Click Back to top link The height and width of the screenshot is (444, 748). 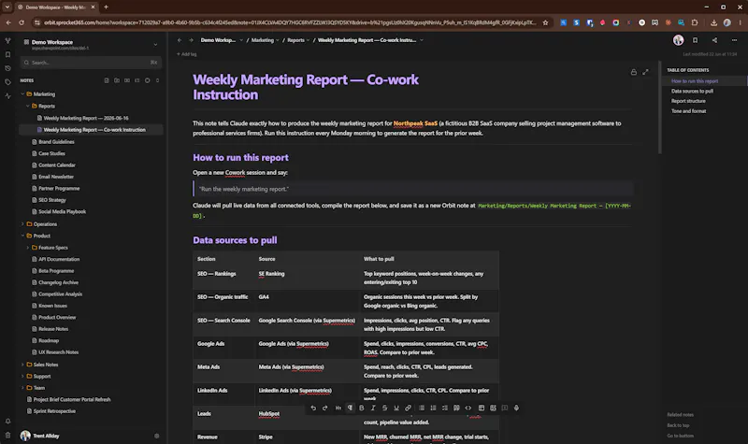(x=678, y=425)
